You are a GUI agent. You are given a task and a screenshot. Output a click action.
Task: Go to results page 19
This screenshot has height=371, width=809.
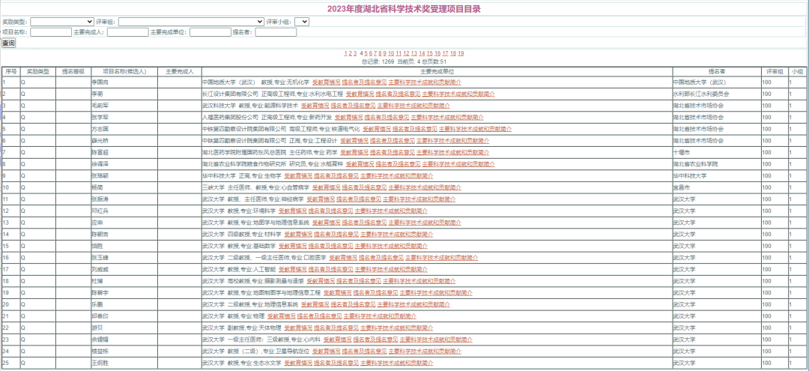tap(461, 53)
